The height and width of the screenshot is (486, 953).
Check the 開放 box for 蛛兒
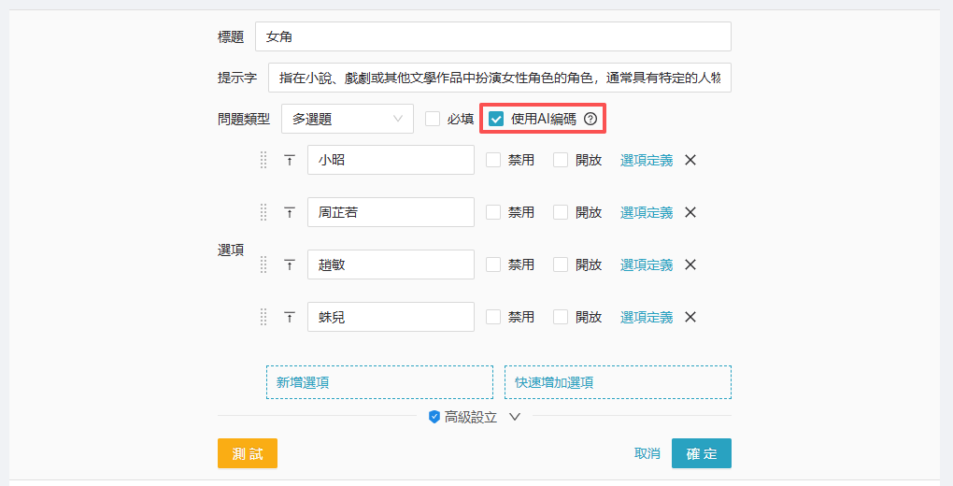561,317
